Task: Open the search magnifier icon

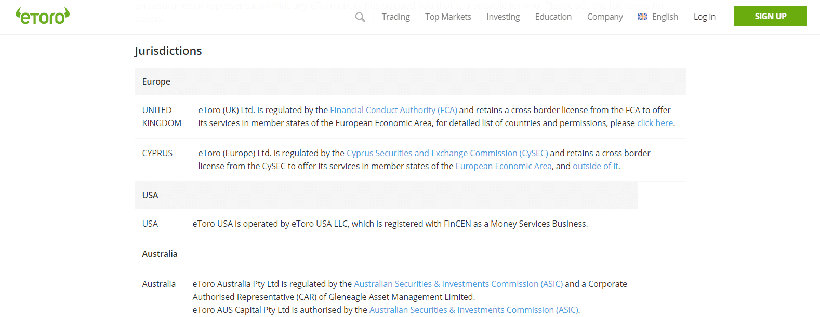Action: tap(360, 17)
